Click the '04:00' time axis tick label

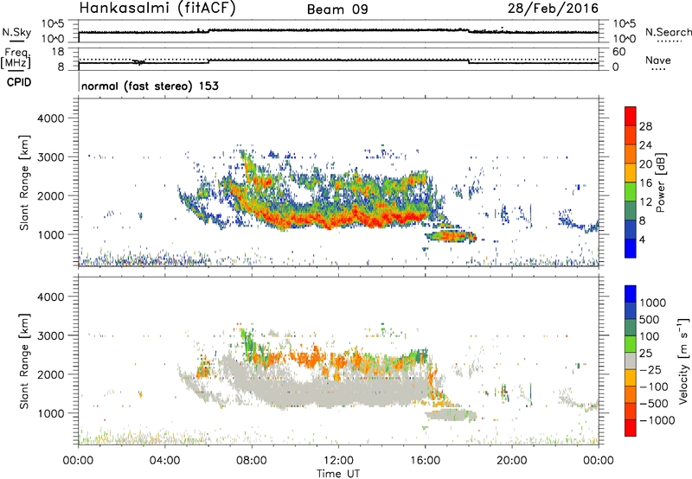point(165,461)
